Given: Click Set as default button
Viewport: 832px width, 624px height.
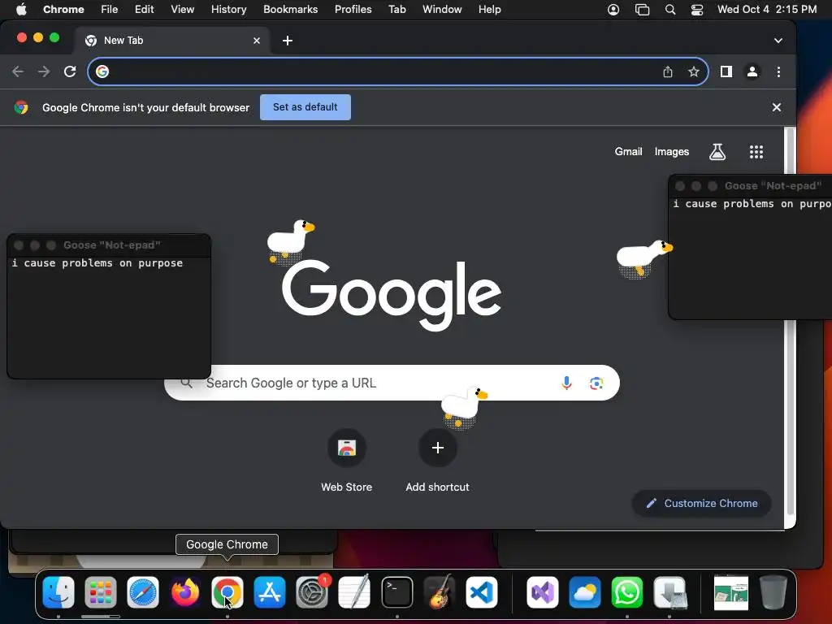Looking at the screenshot, I should (x=305, y=107).
